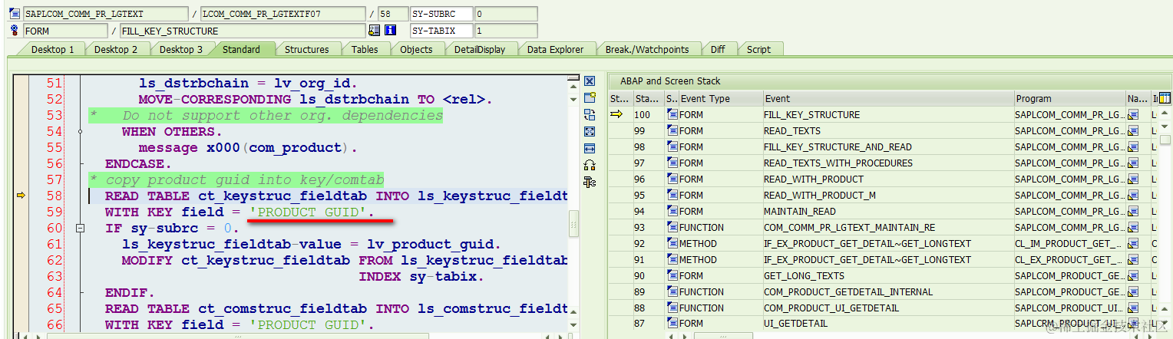The image size is (1173, 339).
Task: Open the Structures tab
Action: pos(306,49)
